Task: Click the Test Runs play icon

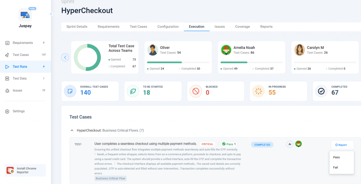Action: (x=7, y=67)
